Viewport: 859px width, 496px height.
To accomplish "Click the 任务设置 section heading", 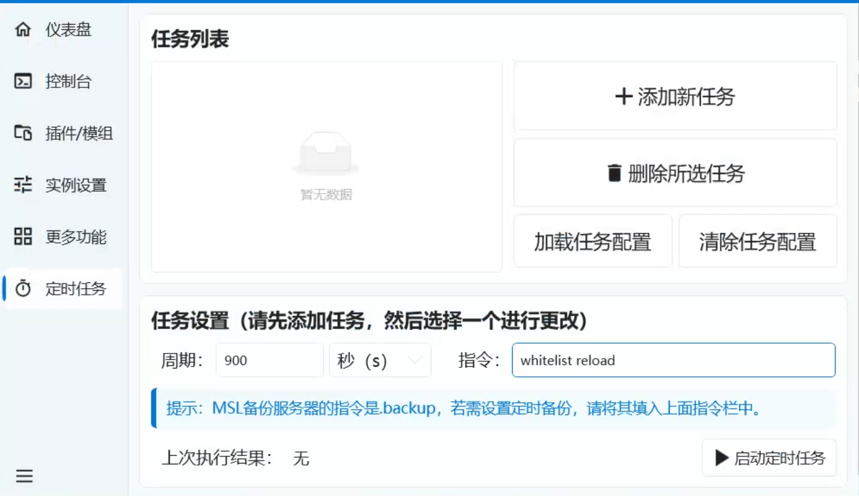I will pyautogui.click(x=370, y=321).
